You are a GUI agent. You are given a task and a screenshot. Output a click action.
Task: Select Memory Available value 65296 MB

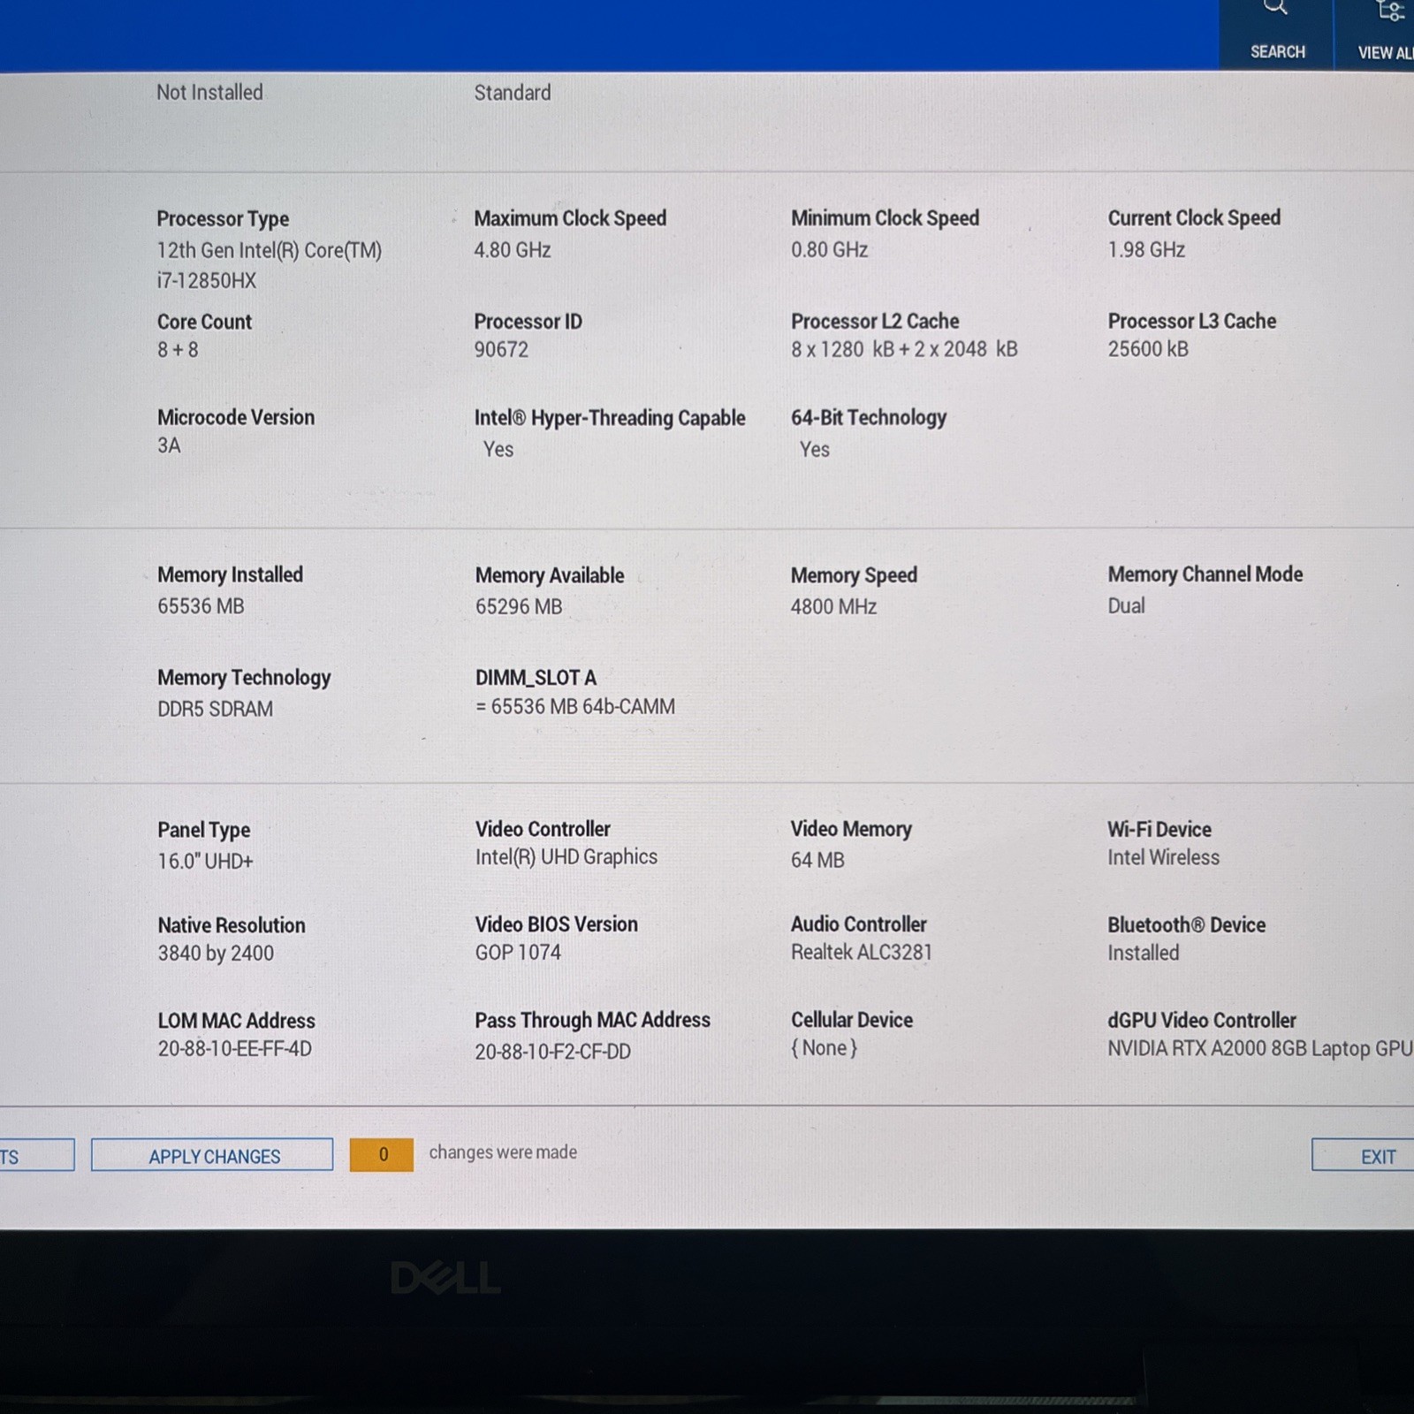(519, 607)
